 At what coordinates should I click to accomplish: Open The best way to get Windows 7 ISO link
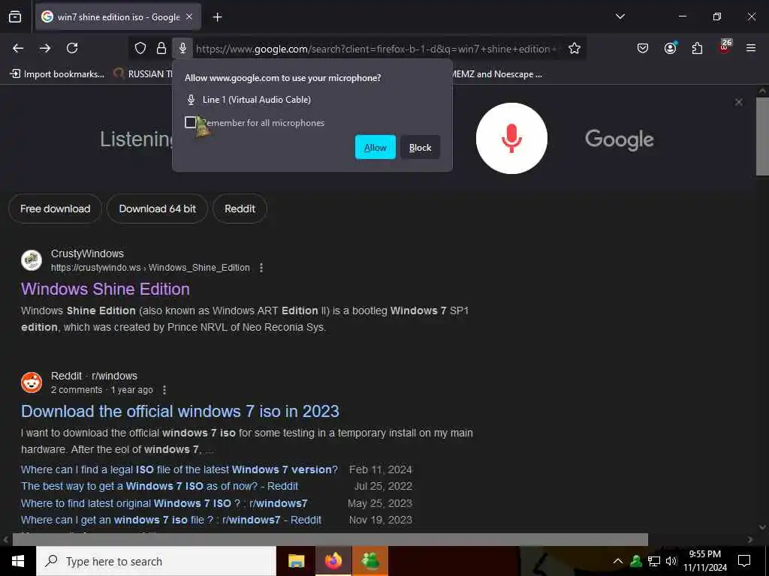(159, 486)
